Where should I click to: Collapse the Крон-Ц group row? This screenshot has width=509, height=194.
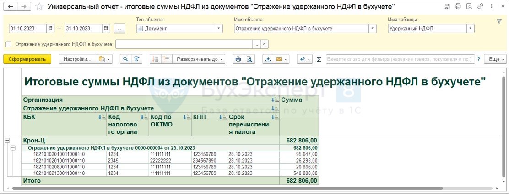[x=7, y=140]
